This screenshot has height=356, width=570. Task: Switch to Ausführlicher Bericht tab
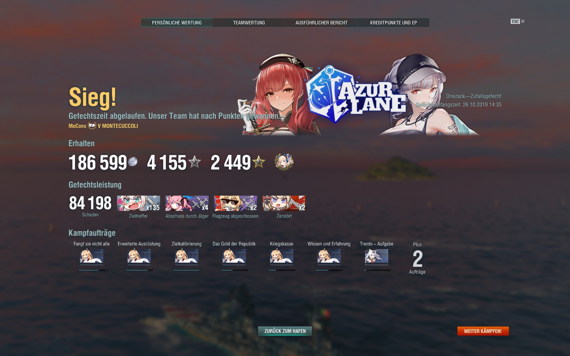(321, 23)
